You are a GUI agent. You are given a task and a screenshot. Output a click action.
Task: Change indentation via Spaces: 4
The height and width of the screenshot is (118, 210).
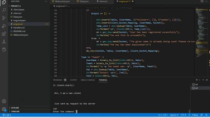174,115
